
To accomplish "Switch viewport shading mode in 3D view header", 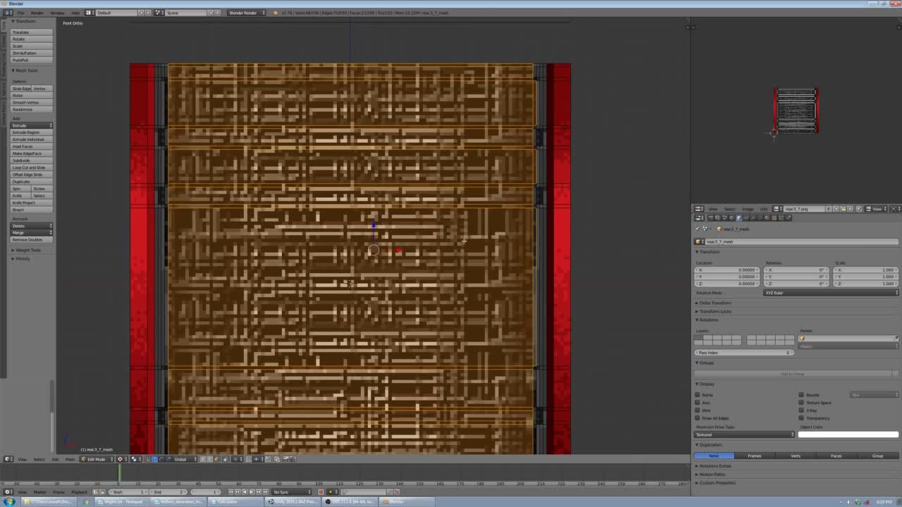I will click(x=133, y=459).
